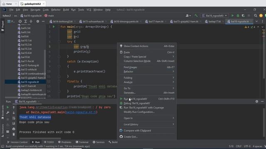Click the Stop icon in the top toolbar
This screenshot has height=149, width=266.
249,16
